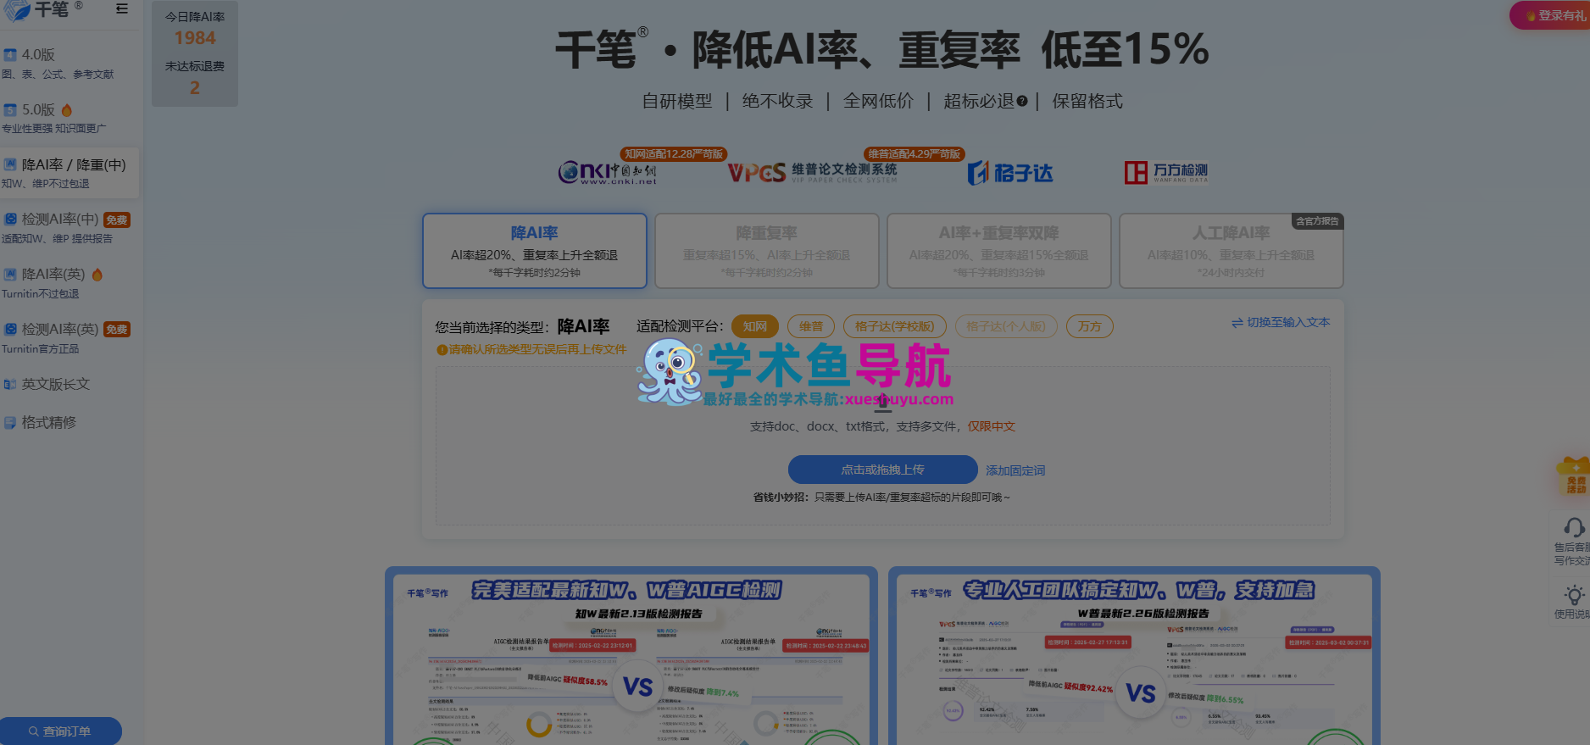
Task: Click the 知网适配12.28严苛版 badge
Action: 674,154
